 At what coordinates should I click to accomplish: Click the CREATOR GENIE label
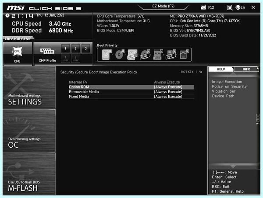click(x=18, y=38)
